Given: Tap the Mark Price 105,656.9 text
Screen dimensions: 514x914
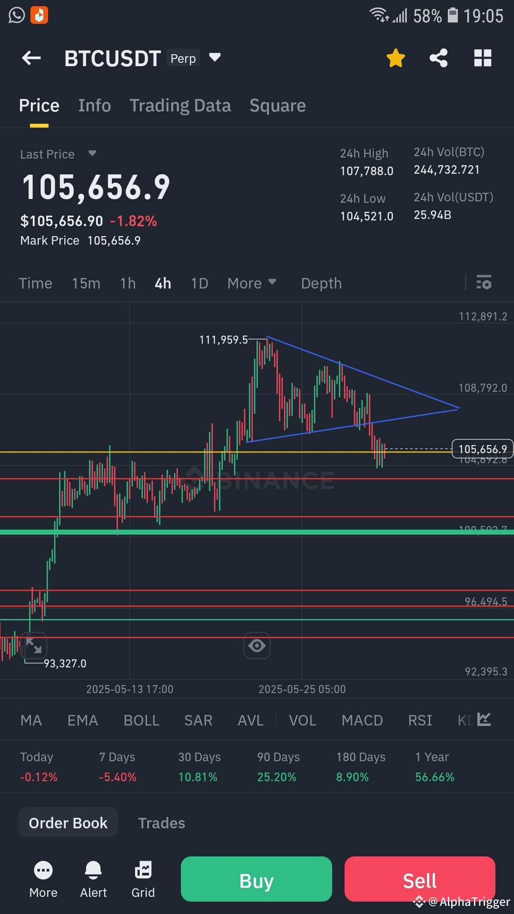Looking at the screenshot, I should (80, 240).
